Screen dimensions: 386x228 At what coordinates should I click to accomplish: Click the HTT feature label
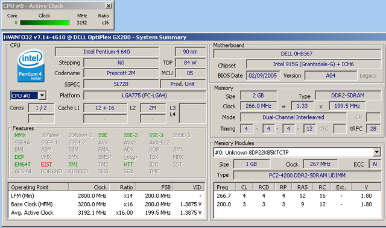pos(128,164)
